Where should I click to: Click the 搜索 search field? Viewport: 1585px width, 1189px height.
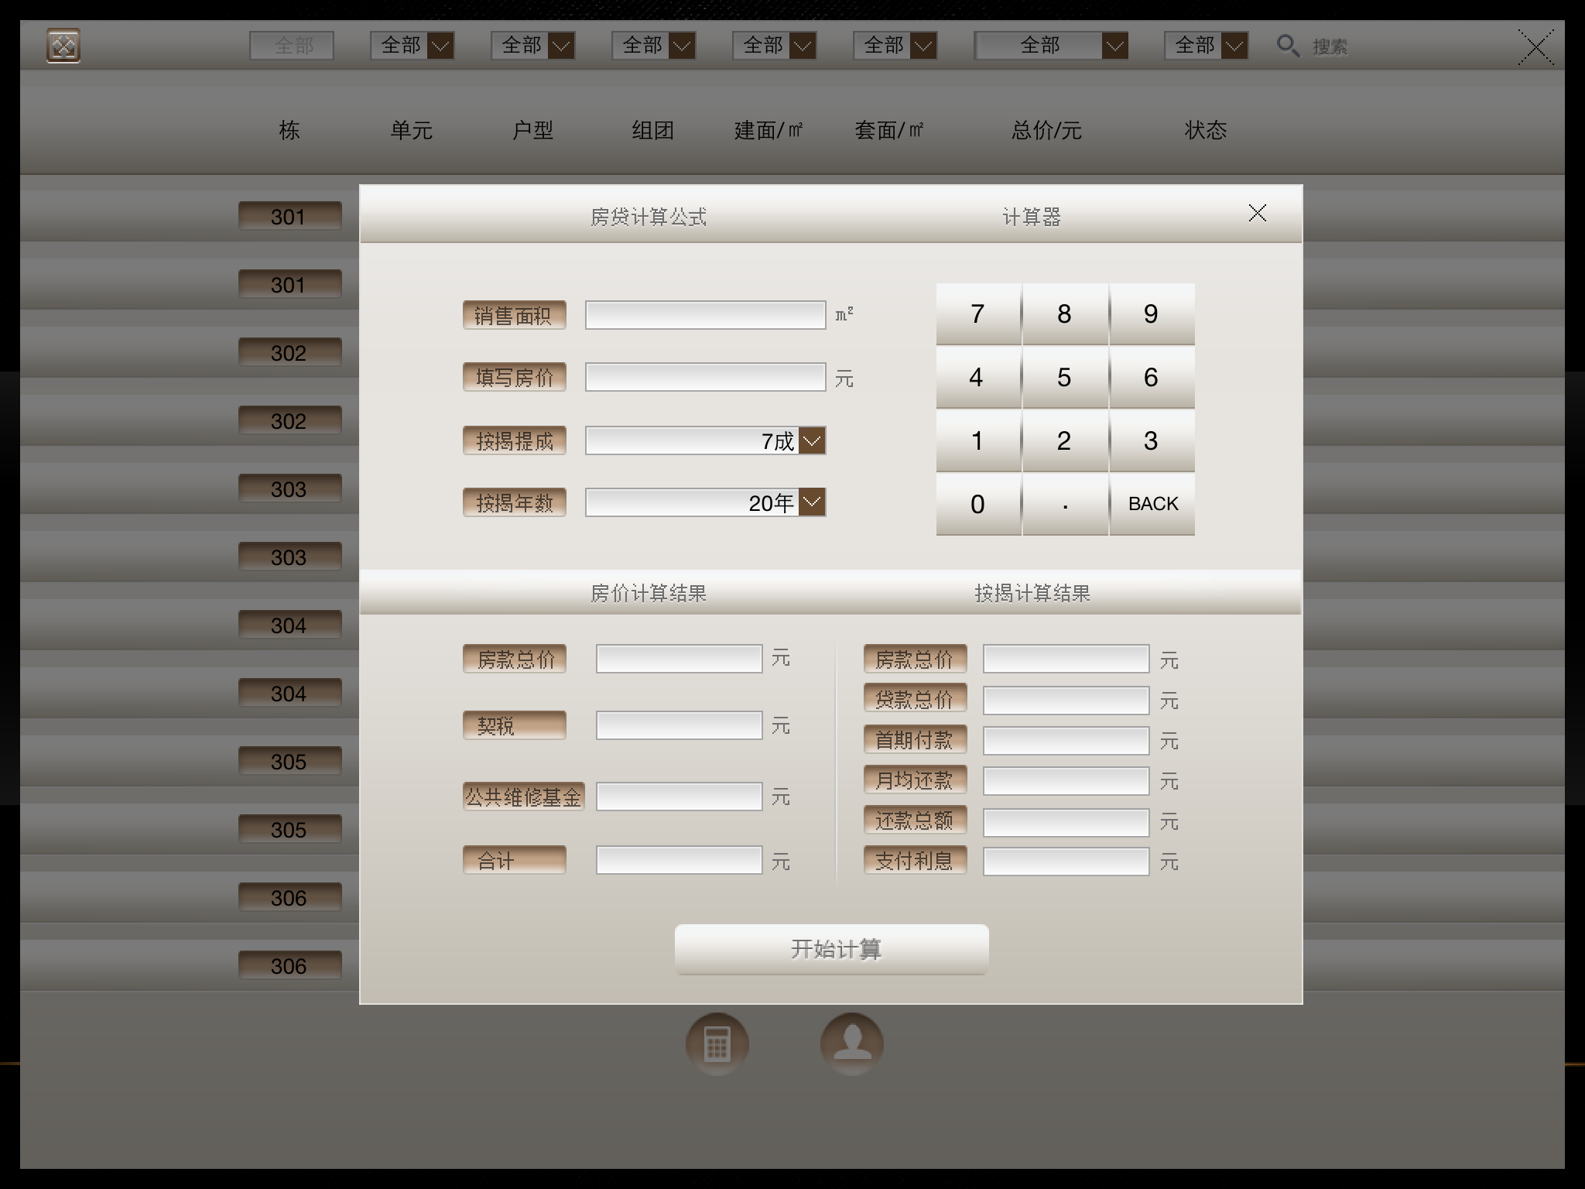[1330, 46]
